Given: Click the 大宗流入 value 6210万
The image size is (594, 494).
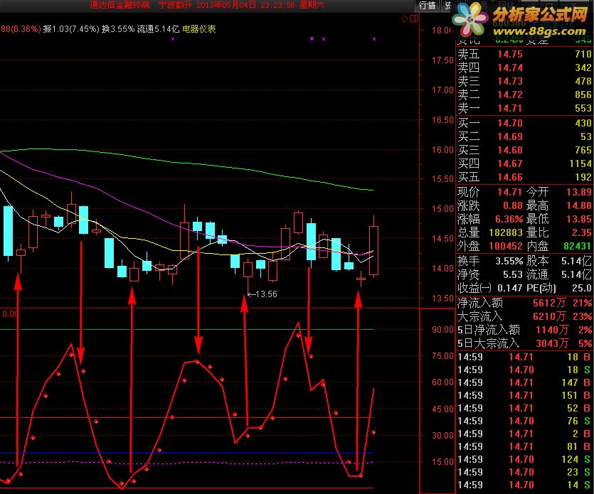Looking at the screenshot, I should click(549, 316).
